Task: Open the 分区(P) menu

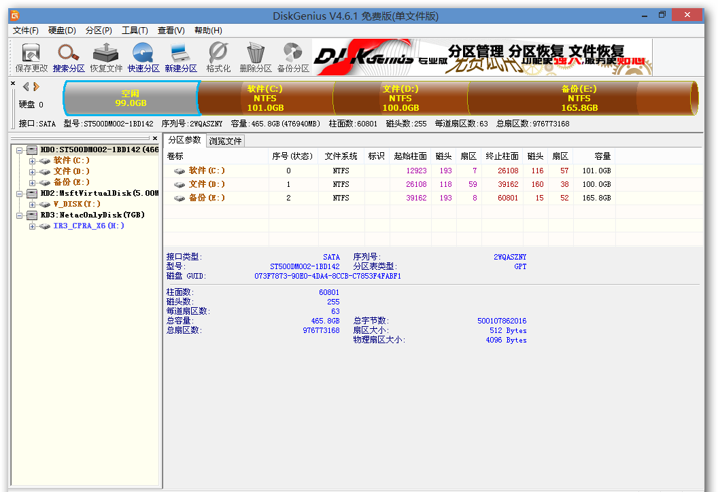Action: pos(99,31)
